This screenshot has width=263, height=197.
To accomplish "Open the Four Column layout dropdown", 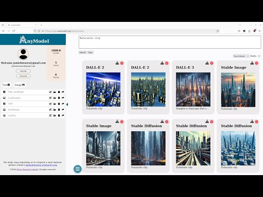I will tap(241, 56).
